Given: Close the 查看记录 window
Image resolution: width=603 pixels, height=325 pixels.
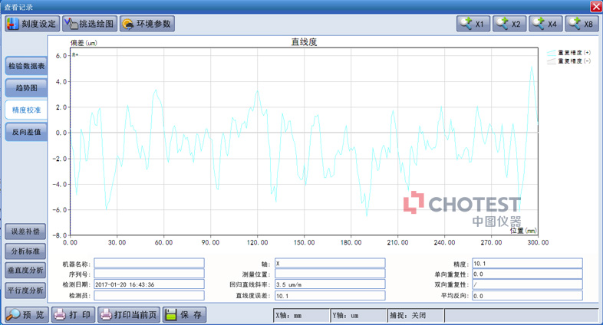Looking at the screenshot, I should point(595,6).
